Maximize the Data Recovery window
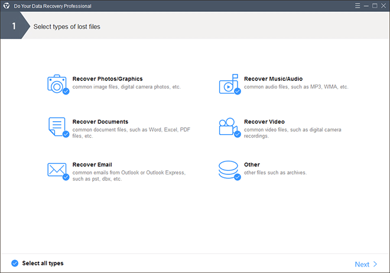The width and height of the screenshot is (390, 273). click(375, 6)
